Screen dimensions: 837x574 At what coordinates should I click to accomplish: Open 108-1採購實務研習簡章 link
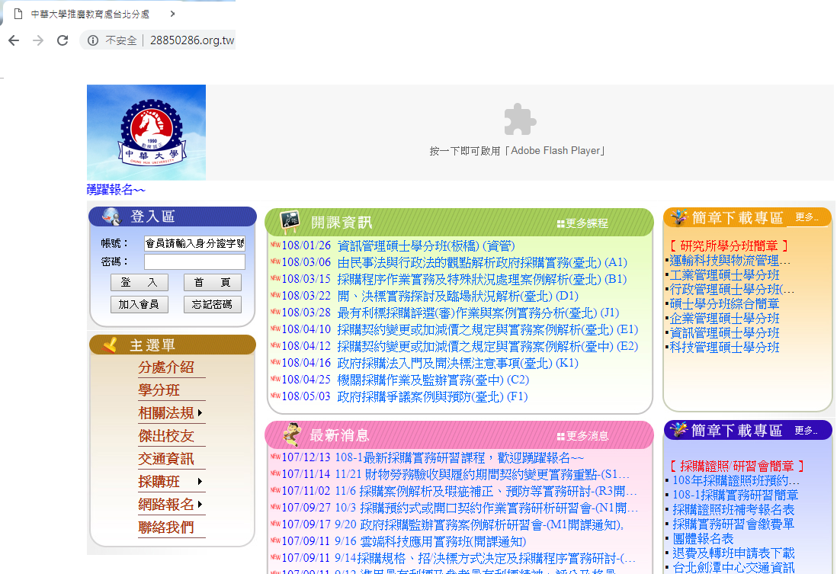pos(735,495)
